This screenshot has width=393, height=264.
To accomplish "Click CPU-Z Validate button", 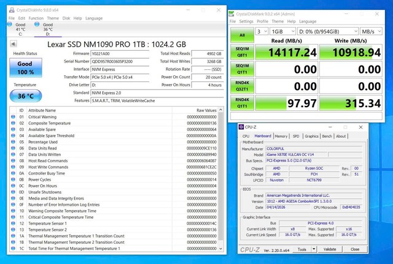I will tap(330, 249).
